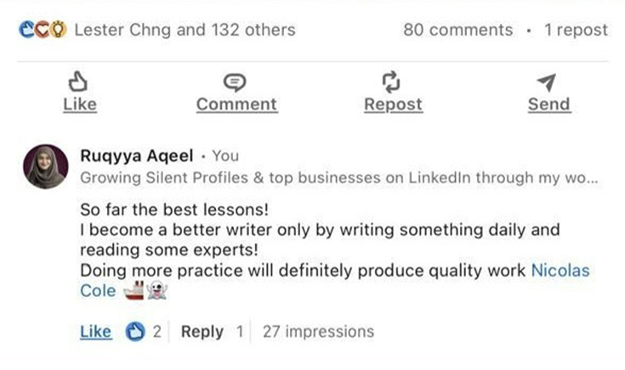Click the Send paper plane icon

[548, 82]
